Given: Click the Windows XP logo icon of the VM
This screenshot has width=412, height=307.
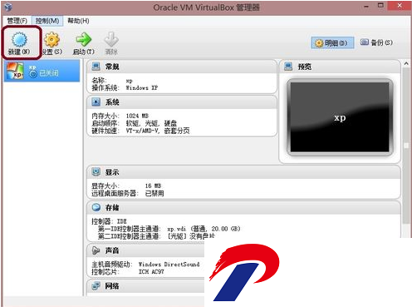Looking at the screenshot, I should click(15, 71).
